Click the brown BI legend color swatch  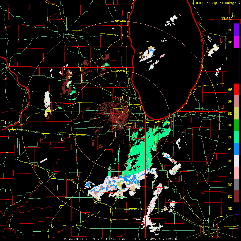pos(236,197)
